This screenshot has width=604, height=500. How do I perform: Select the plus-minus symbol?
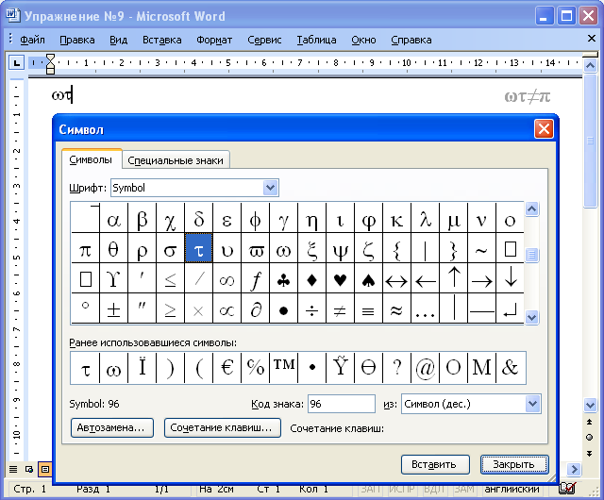113,308
